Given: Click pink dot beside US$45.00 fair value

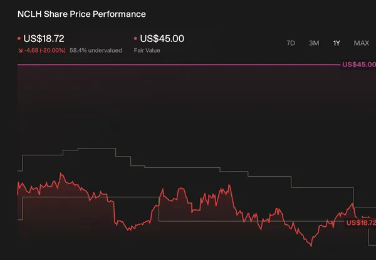Looking at the screenshot, I should coord(135,39).
